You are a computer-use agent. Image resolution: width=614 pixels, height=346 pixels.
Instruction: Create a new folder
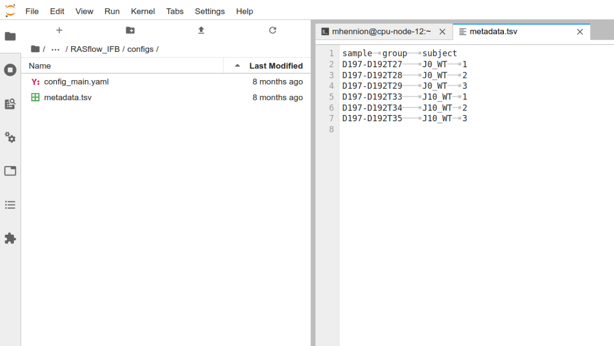[131, 30]
